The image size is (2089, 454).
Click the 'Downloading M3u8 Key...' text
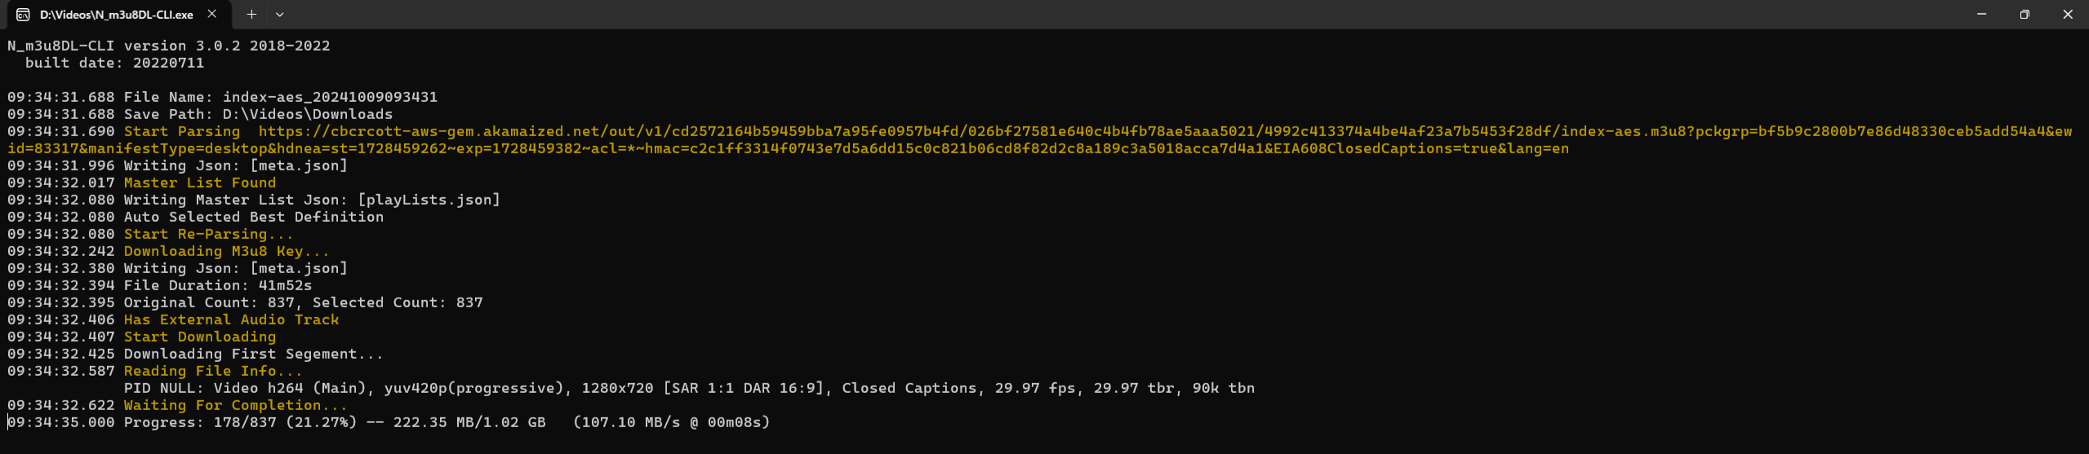point(226,251)
